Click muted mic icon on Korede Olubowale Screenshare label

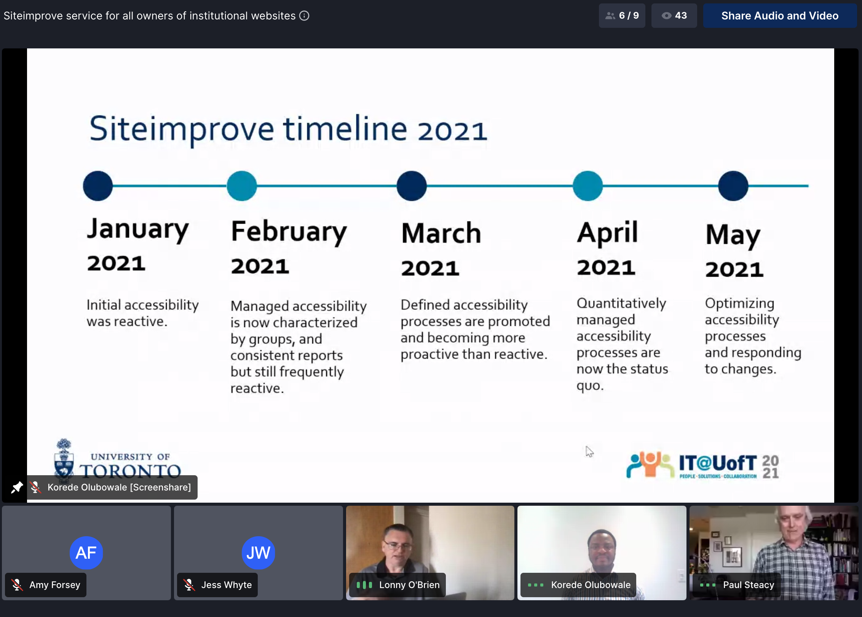pos(35,487)
